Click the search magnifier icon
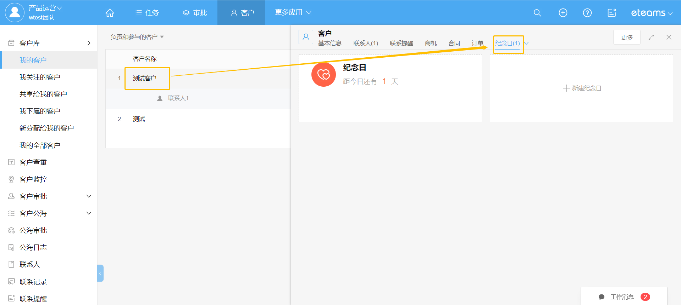Viewport: 681px width, 305px height. [x=537, y=13]
